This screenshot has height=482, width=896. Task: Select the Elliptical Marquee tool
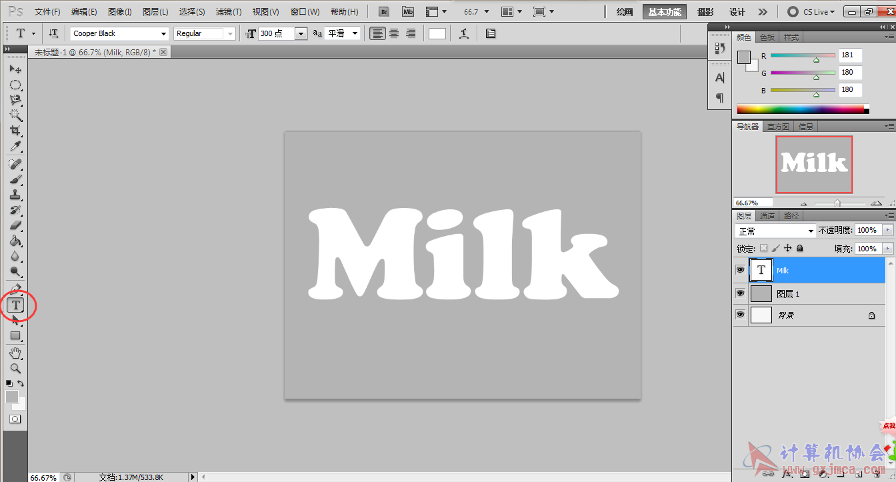(15, 85)
